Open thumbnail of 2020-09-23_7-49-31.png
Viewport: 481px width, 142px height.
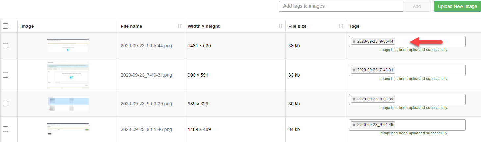coord(68,75)
